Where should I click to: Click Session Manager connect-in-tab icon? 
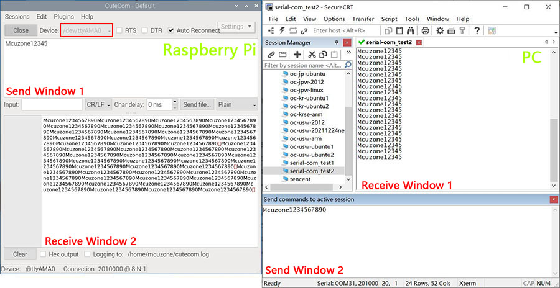pos(282,55)
